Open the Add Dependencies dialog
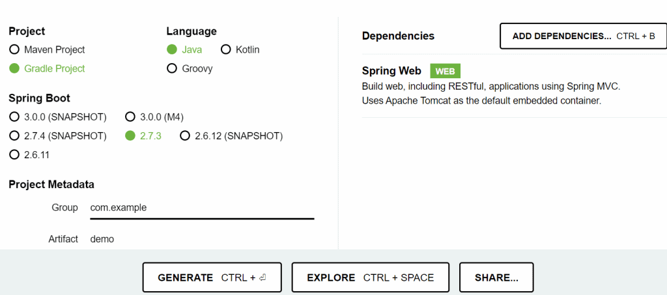667x295 pixels. (x=583, y=36)
